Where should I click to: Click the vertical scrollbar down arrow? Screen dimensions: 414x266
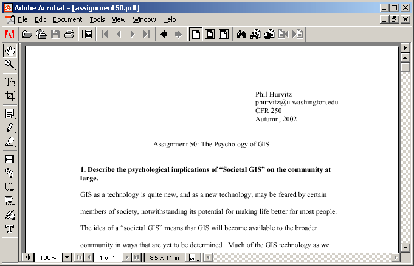[405, 247]
